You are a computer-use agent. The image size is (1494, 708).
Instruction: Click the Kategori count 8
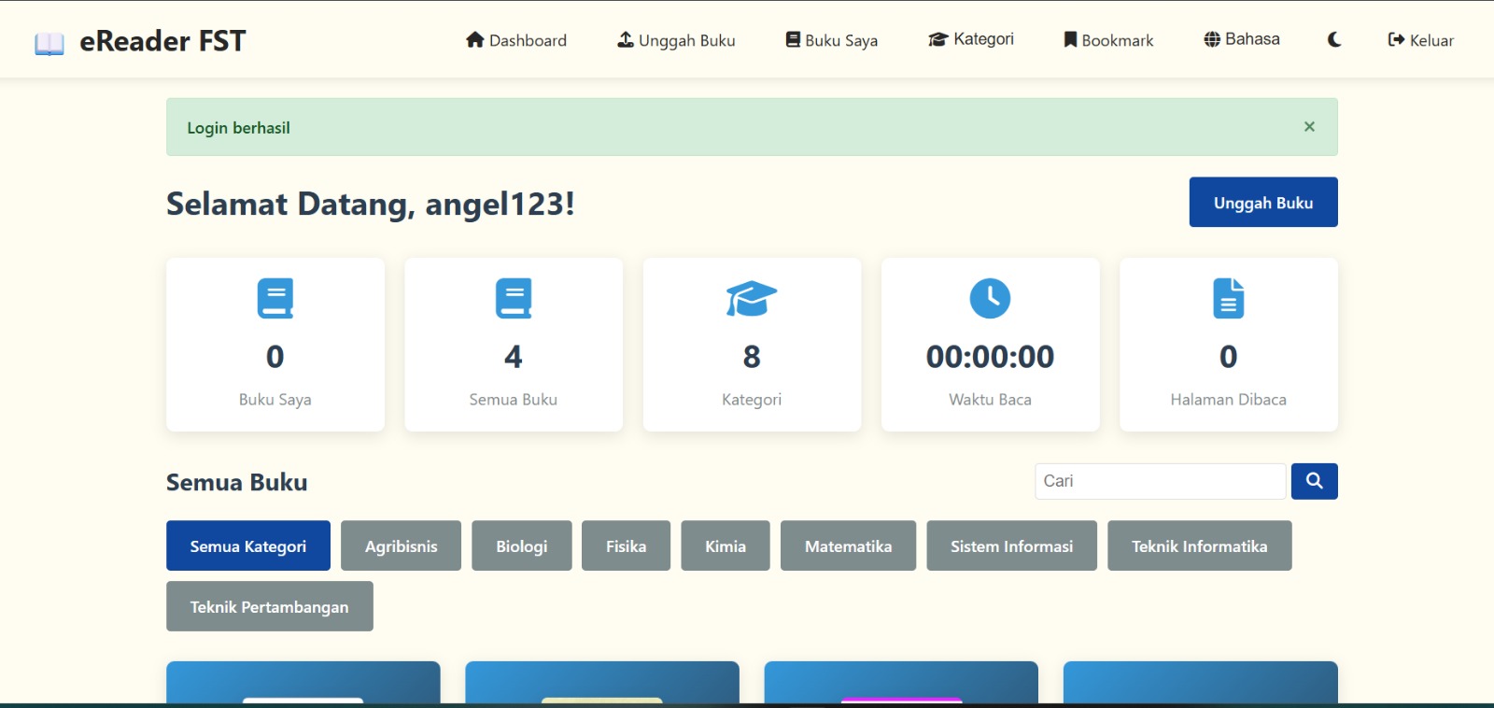point(752,357)
